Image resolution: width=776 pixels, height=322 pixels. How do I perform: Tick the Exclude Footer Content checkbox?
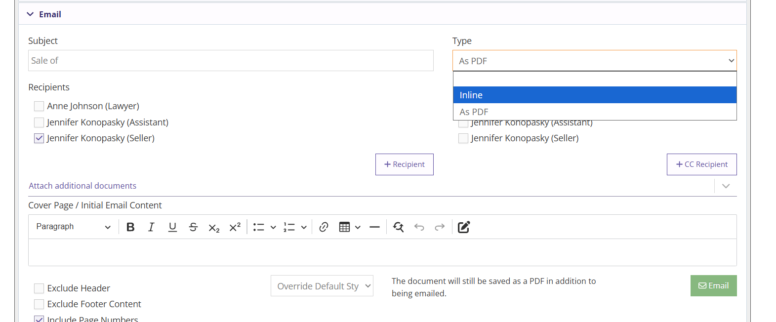(x=39, y=304)
